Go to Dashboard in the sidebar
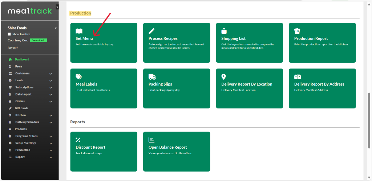 [22, 59]
